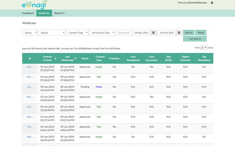Click the Object Detected column header

[x=185, y=58]
